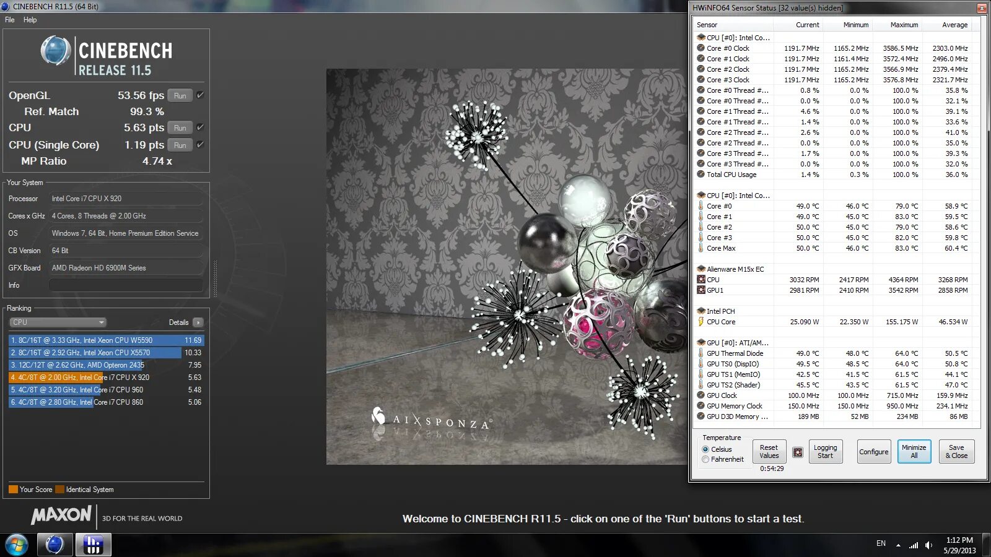The width and height of the screenshot is (991, 557).
Task: Select the icon next to Core #3 Clock
Action: (701, 80)
